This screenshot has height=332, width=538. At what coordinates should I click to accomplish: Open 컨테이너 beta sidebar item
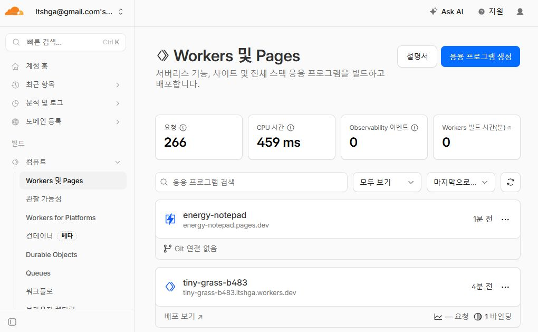(52, 236)
